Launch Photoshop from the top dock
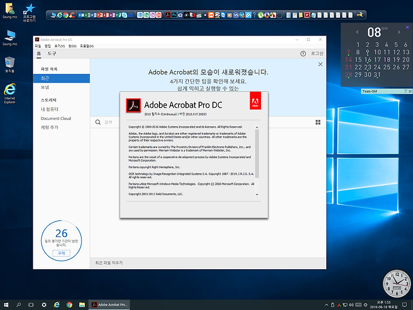The width and height of the screenshot is (413, 310). pos(174,15)
